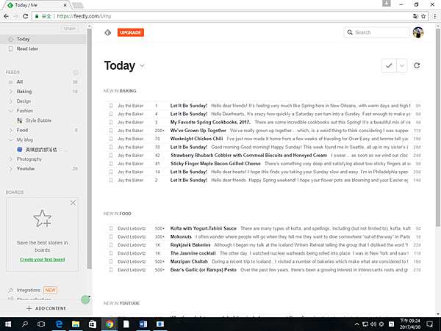Click the translate page icon in address bar

[415, 16]
